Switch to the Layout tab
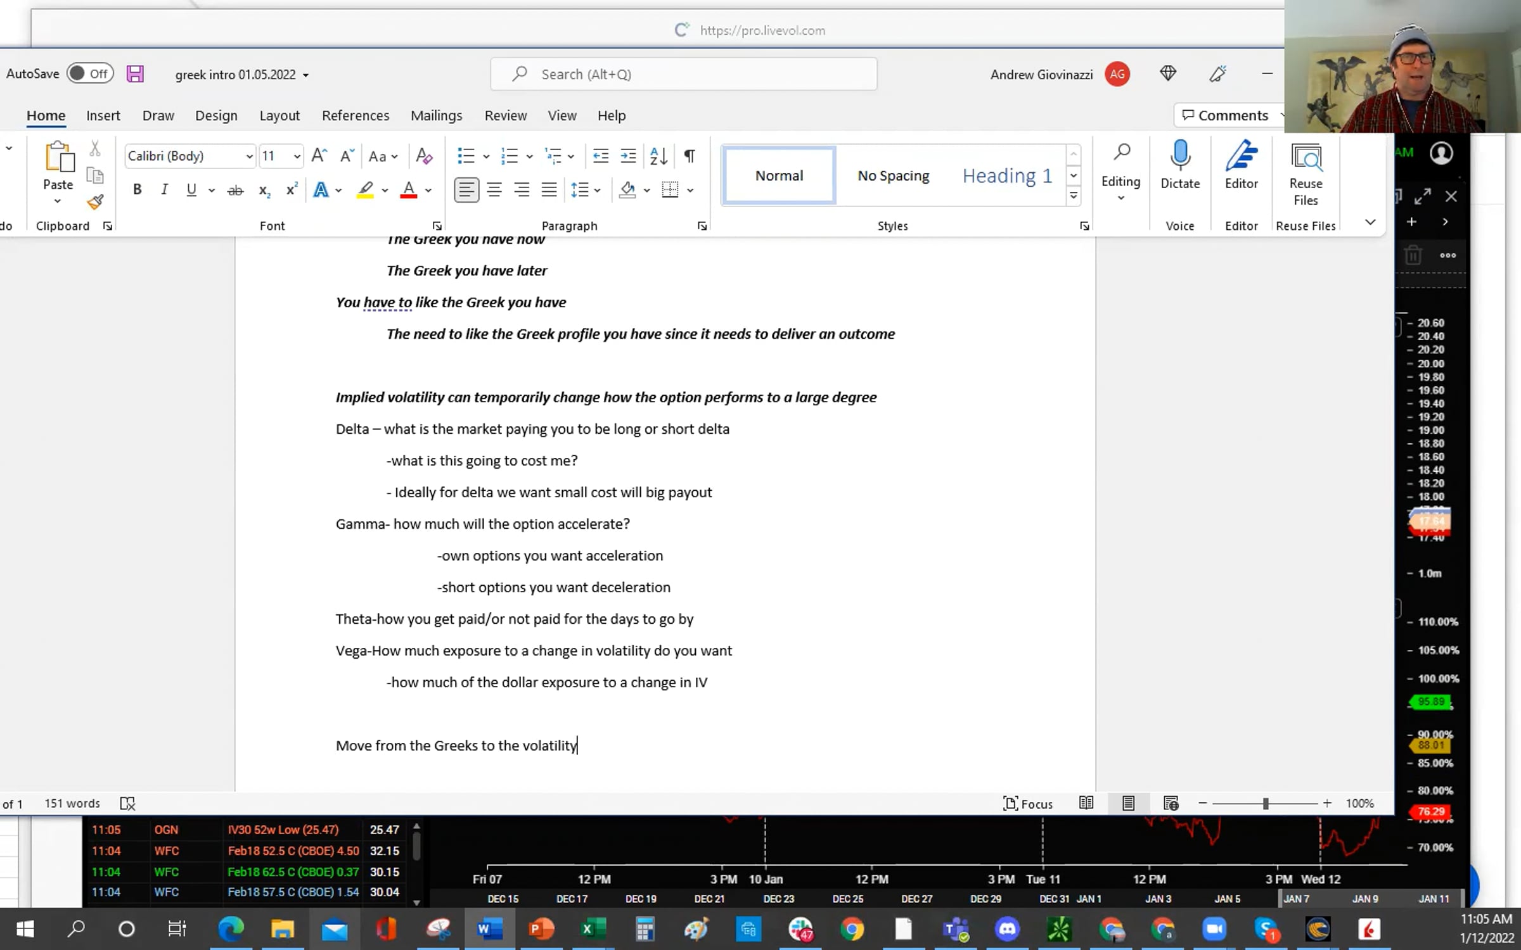Image resolution: width=1521 pixels, height=950 pixels. (x=279, y=115)
